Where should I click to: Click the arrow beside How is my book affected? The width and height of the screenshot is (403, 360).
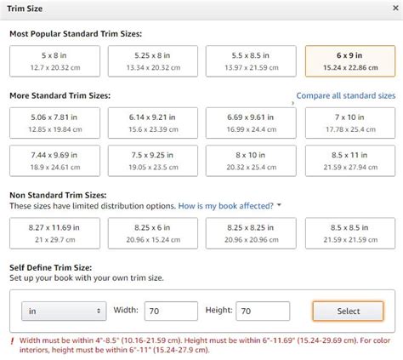pyautogui.click(x=279, y=205)
